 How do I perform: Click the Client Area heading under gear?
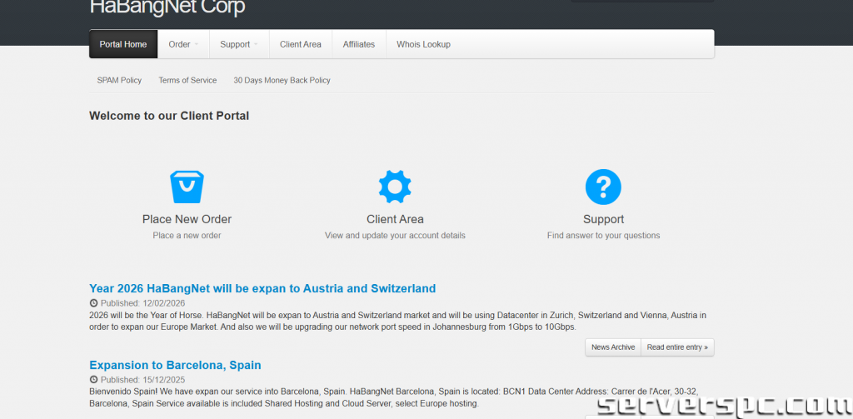(395, 219)
